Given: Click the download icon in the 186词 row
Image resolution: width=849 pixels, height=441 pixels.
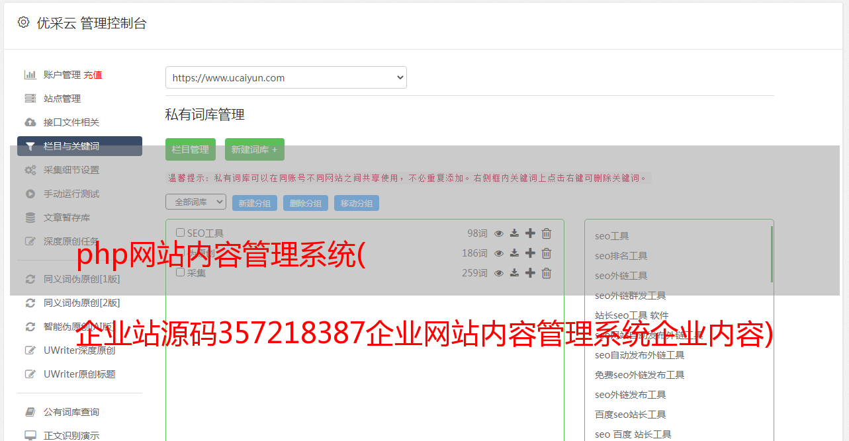Looking at the screenshot, I should click(x=514, y=253).
